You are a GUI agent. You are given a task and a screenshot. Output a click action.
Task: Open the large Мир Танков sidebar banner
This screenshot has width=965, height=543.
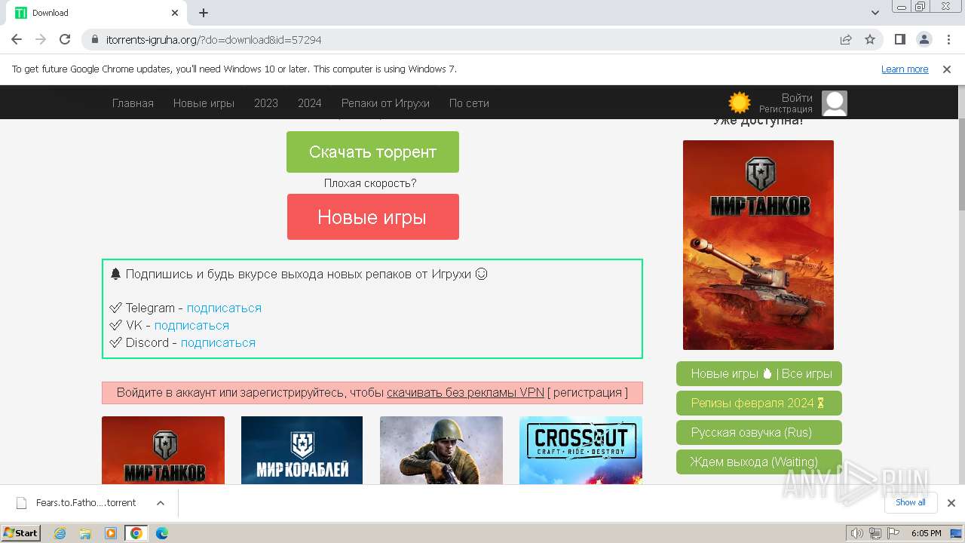(x=758, y=245)
